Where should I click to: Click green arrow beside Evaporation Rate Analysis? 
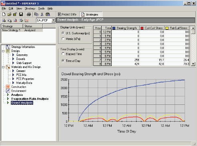(x=8, y=99)
